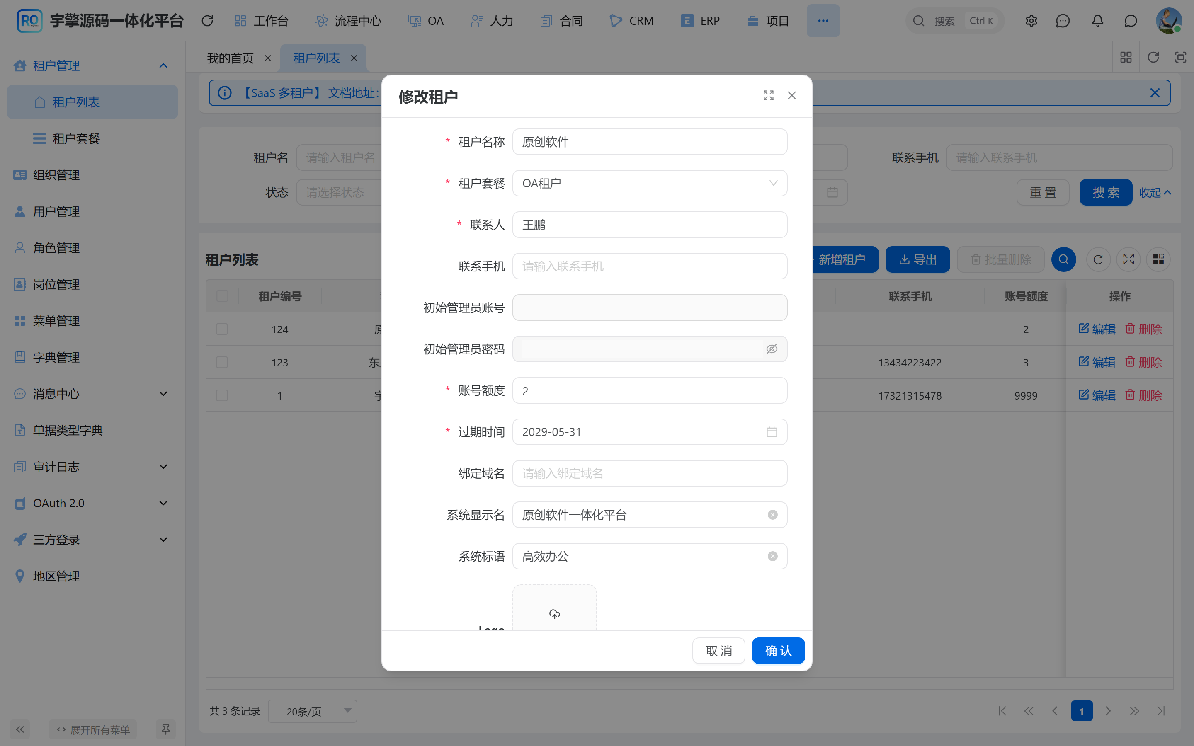The image size is (1194, 746).
Task: Click the refresh icon beside platform title
Action: [207, 21]
